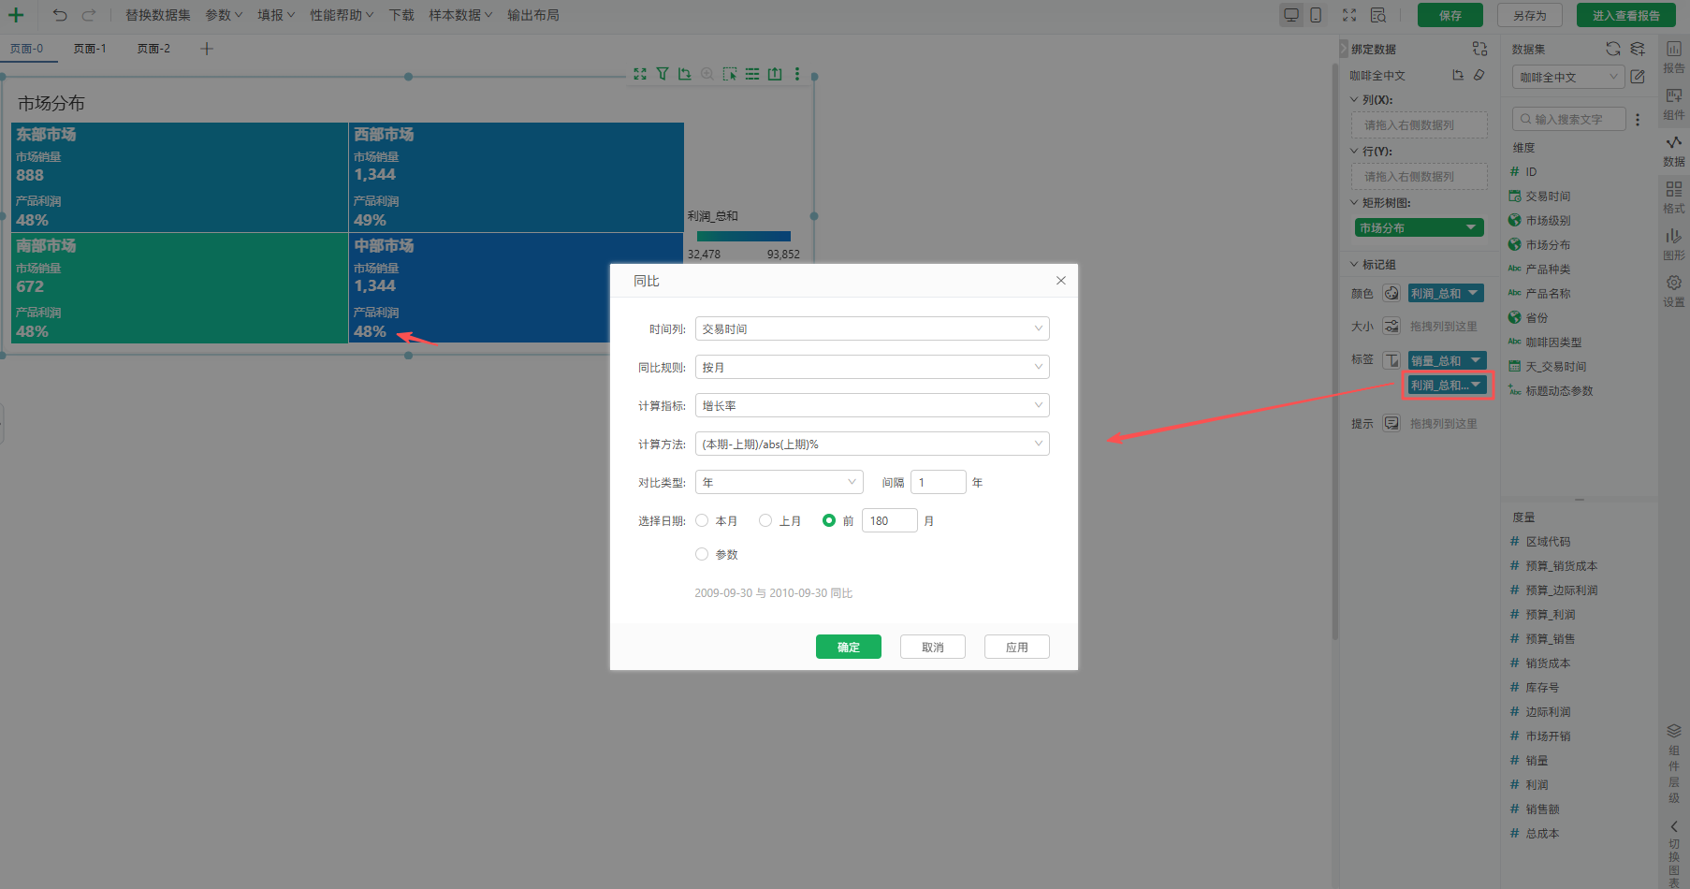This screenshot has height=889, width=1690.
Task: Select the 本月 radio button
Action: 702,521
